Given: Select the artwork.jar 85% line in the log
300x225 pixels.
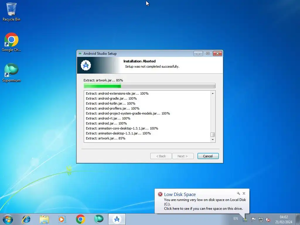Looking at the screenshot, I should point(105,138).
